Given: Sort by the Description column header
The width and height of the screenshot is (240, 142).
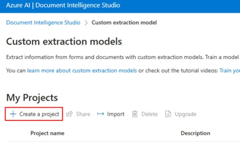Looking at the screenshot, I should (195, 133).
